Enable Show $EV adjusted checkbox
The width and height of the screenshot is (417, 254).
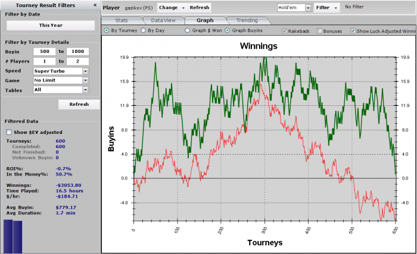tap(9, 132)
